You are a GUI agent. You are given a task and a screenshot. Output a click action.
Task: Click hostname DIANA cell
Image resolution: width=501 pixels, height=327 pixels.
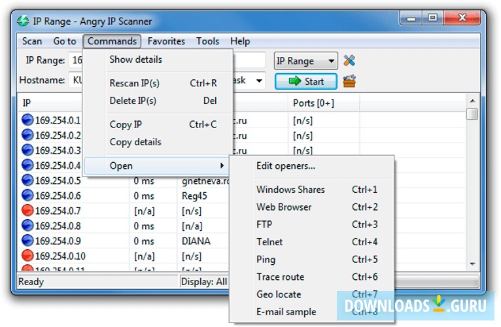pos(196,241)
